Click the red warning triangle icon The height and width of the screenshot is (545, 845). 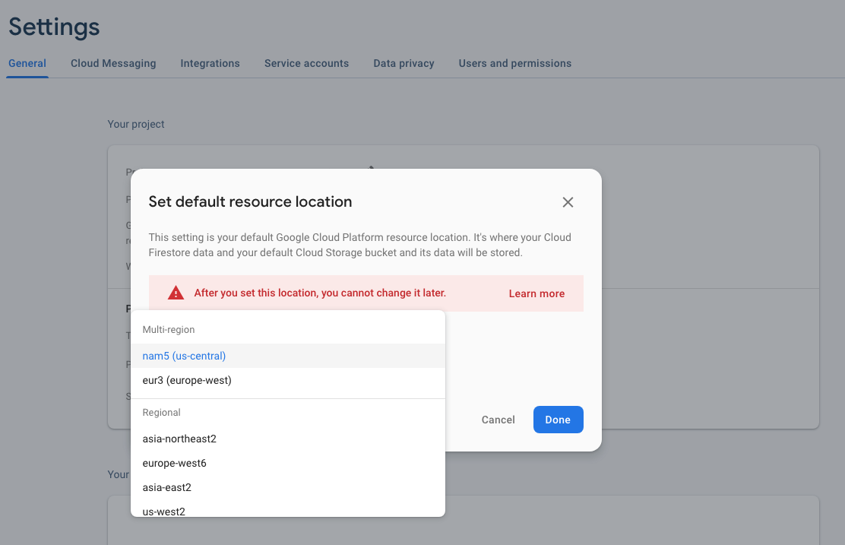point(176,293)
